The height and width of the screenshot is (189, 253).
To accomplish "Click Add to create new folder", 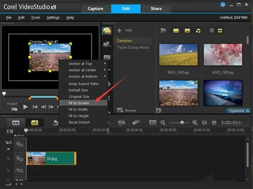I will point(124,30).
